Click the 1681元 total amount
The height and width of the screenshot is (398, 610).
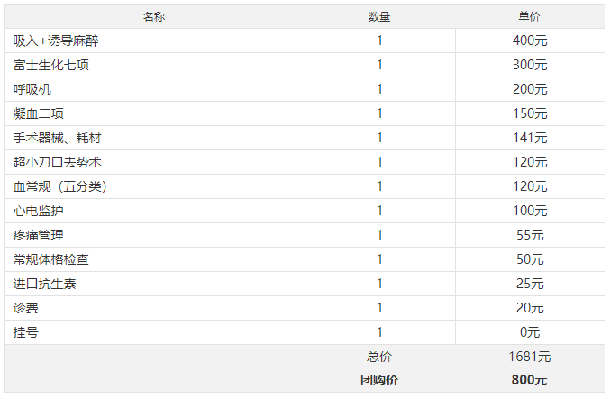[530, 357]
